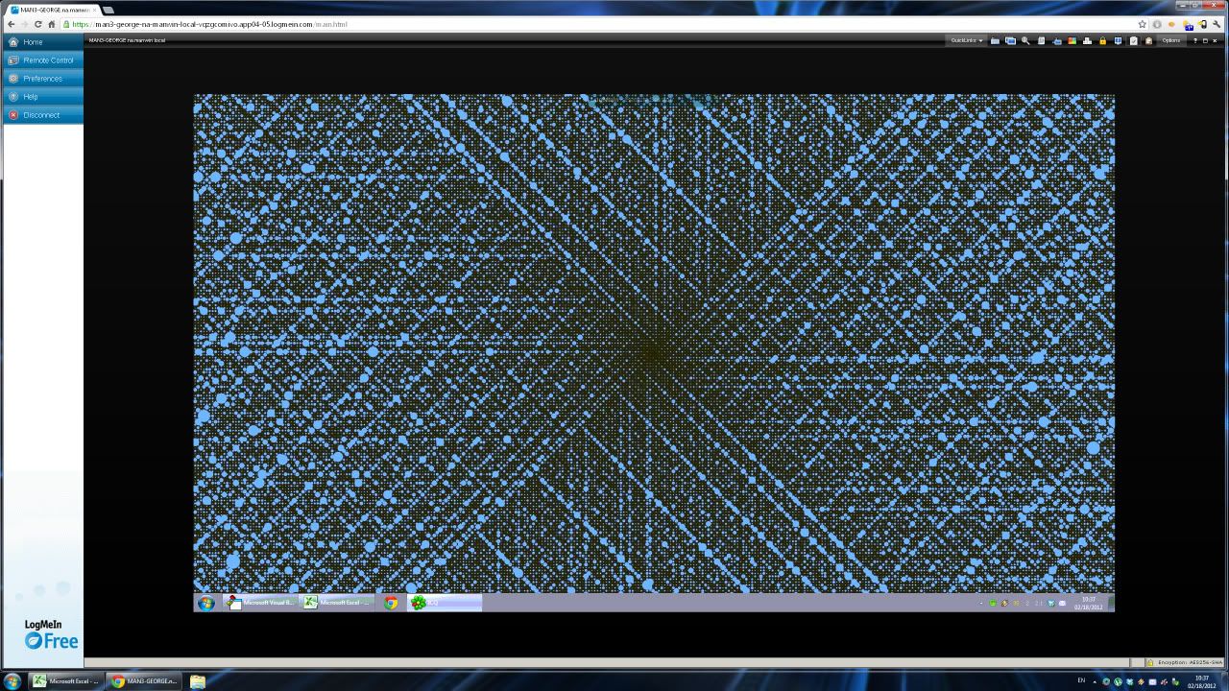Open Microsoft Visual Basic in remote taskbar
The width and height of the screenshot is (1229, 691).
tap(260, 603)
